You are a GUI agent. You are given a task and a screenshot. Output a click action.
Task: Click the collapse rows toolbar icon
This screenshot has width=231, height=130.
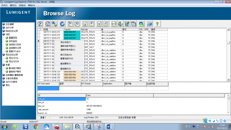click(99, 24)
